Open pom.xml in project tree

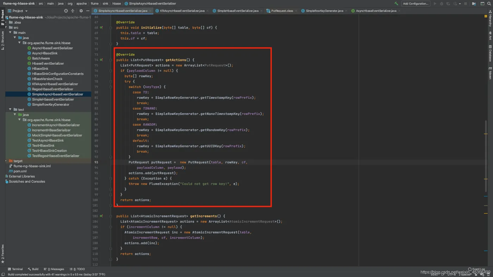point(20,171)
